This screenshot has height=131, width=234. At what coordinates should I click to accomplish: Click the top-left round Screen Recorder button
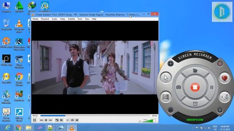170,64
